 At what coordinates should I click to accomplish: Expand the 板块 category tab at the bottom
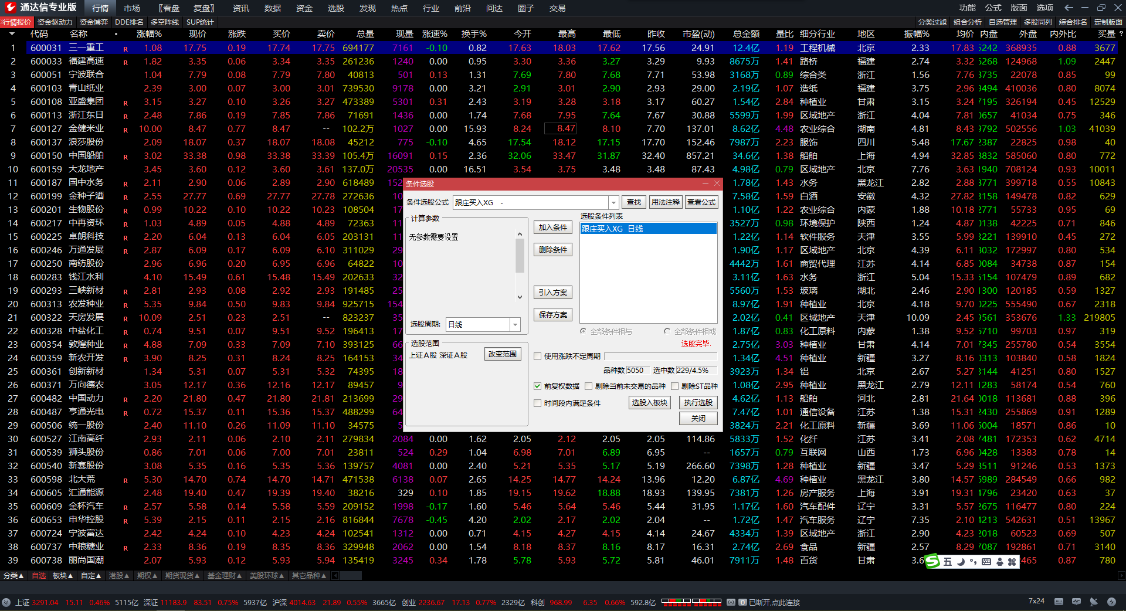[63, 576]
